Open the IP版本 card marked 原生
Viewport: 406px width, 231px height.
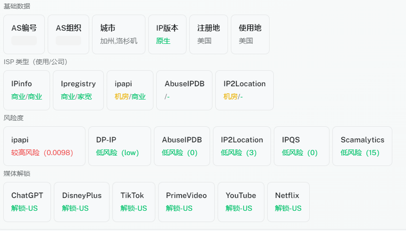pos(167,34)
